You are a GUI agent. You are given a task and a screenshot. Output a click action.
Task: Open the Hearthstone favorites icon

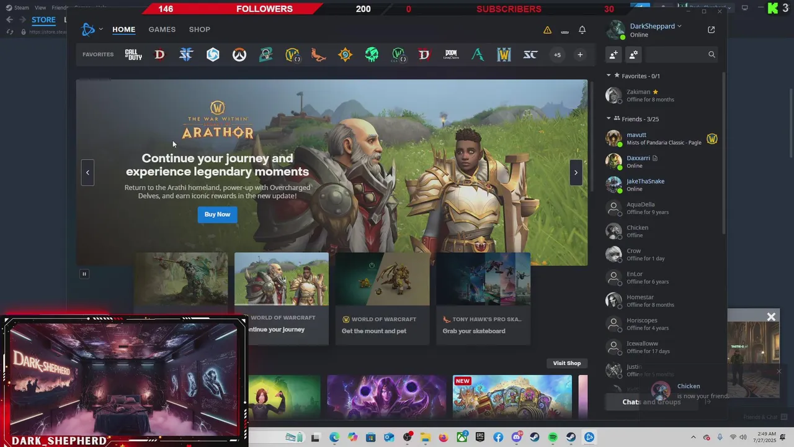(x=346, y=55)
